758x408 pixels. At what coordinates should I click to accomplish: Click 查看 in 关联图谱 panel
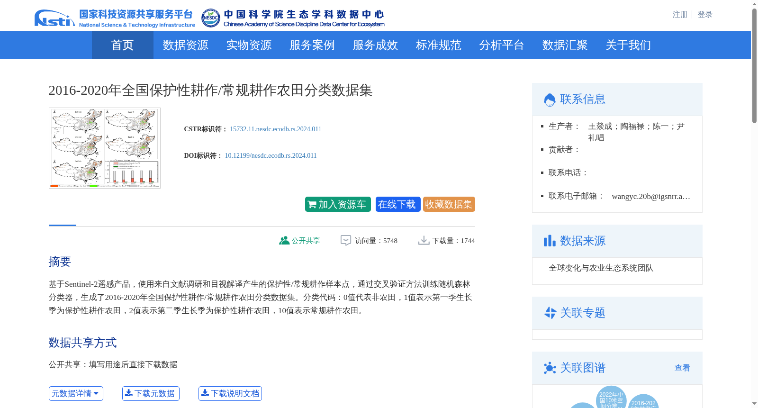pyautogui.click(x=682, y=368)
